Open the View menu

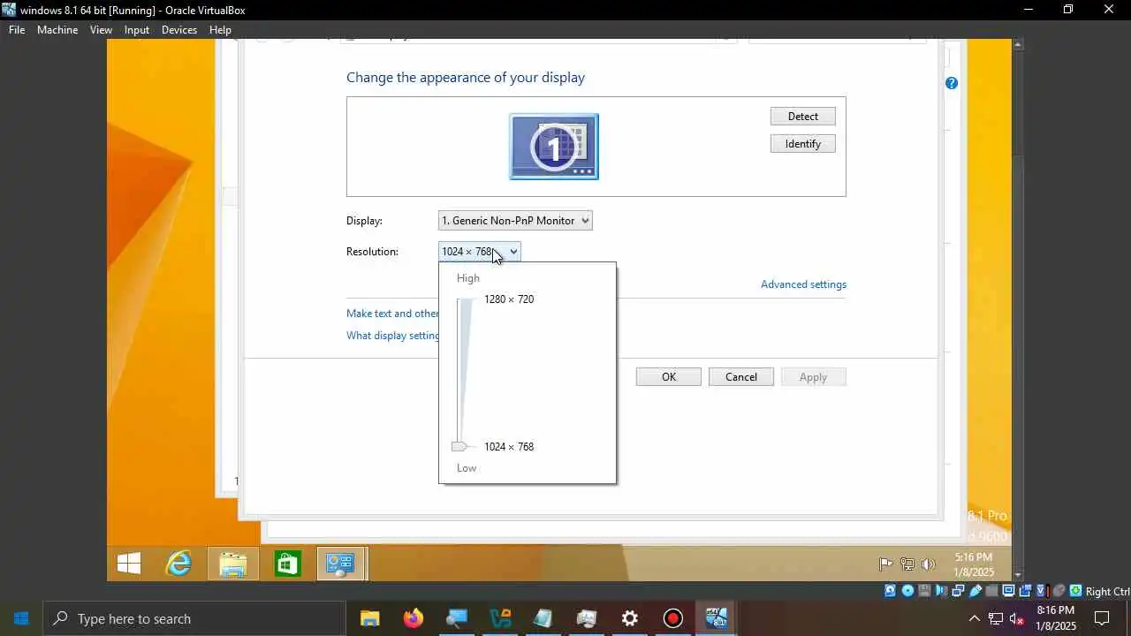pyautogui.click(x=101, y=29)
